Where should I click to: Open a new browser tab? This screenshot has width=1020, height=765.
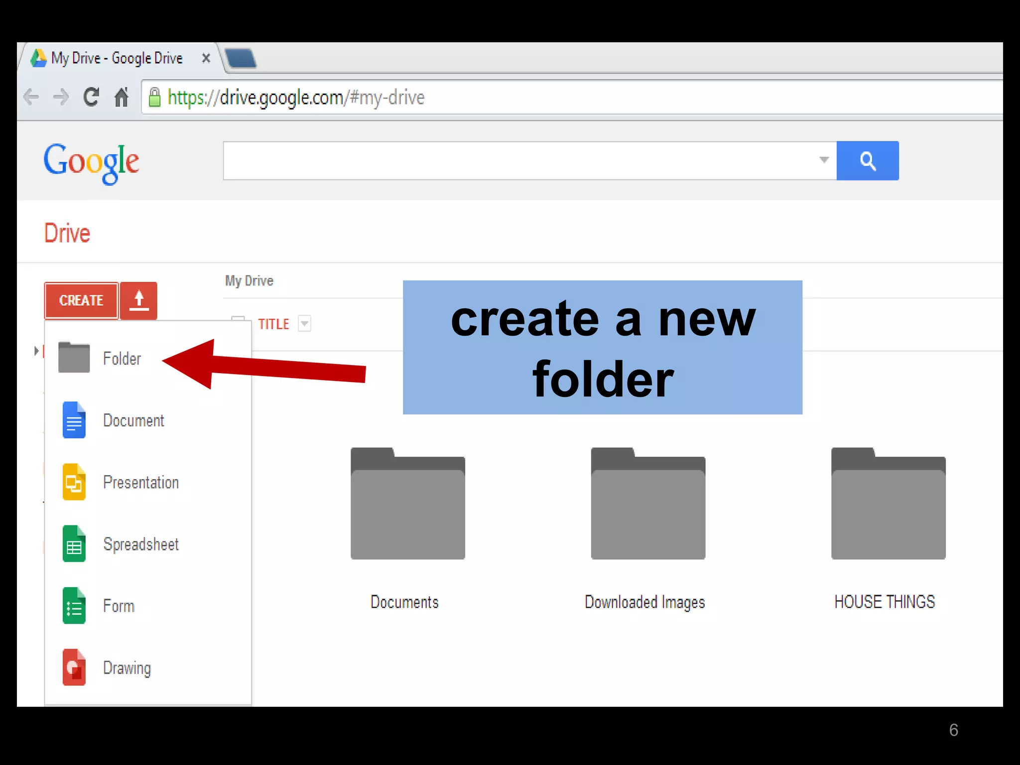click(240, 58)
